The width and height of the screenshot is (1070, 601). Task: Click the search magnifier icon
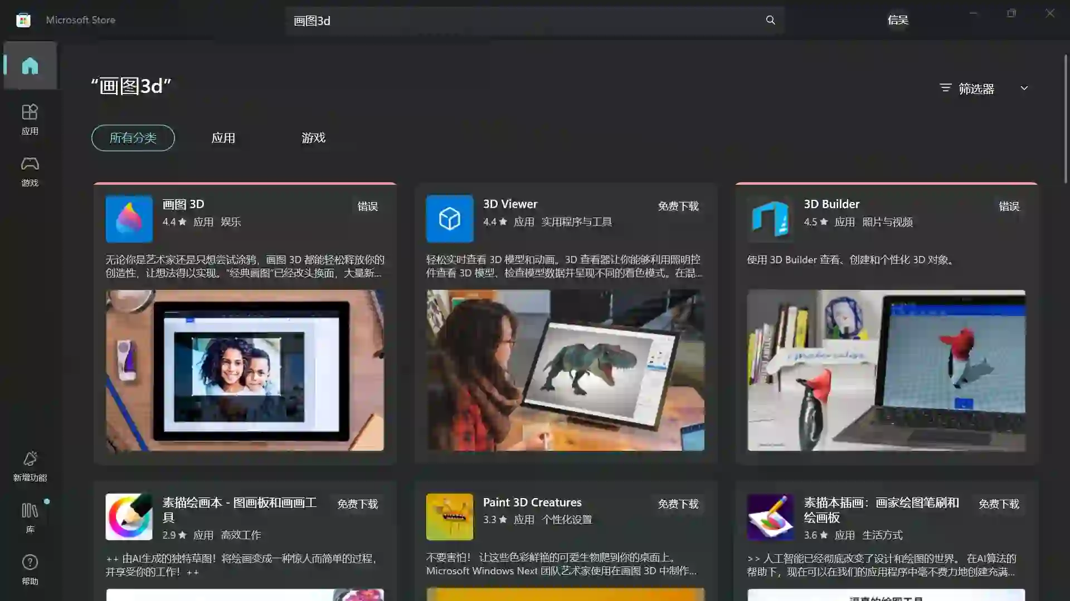tap(770, 20)
